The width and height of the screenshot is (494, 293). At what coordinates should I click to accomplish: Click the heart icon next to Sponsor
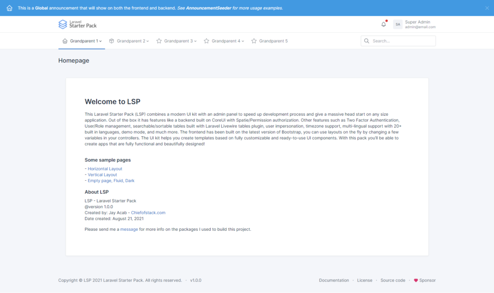click(x=416, y=280)
